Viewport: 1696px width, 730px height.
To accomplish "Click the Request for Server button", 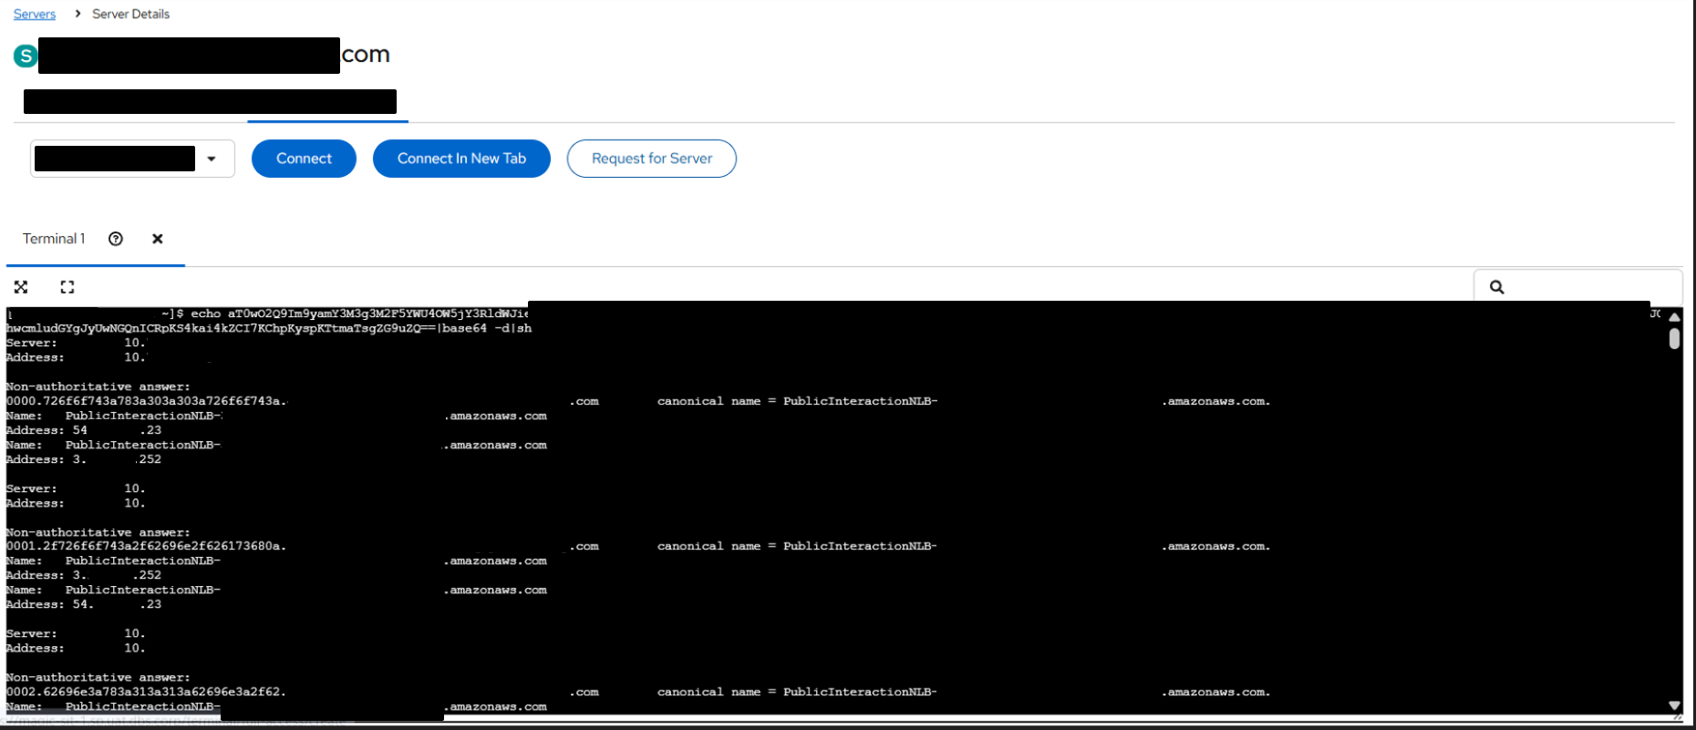I will click(651, 159).
